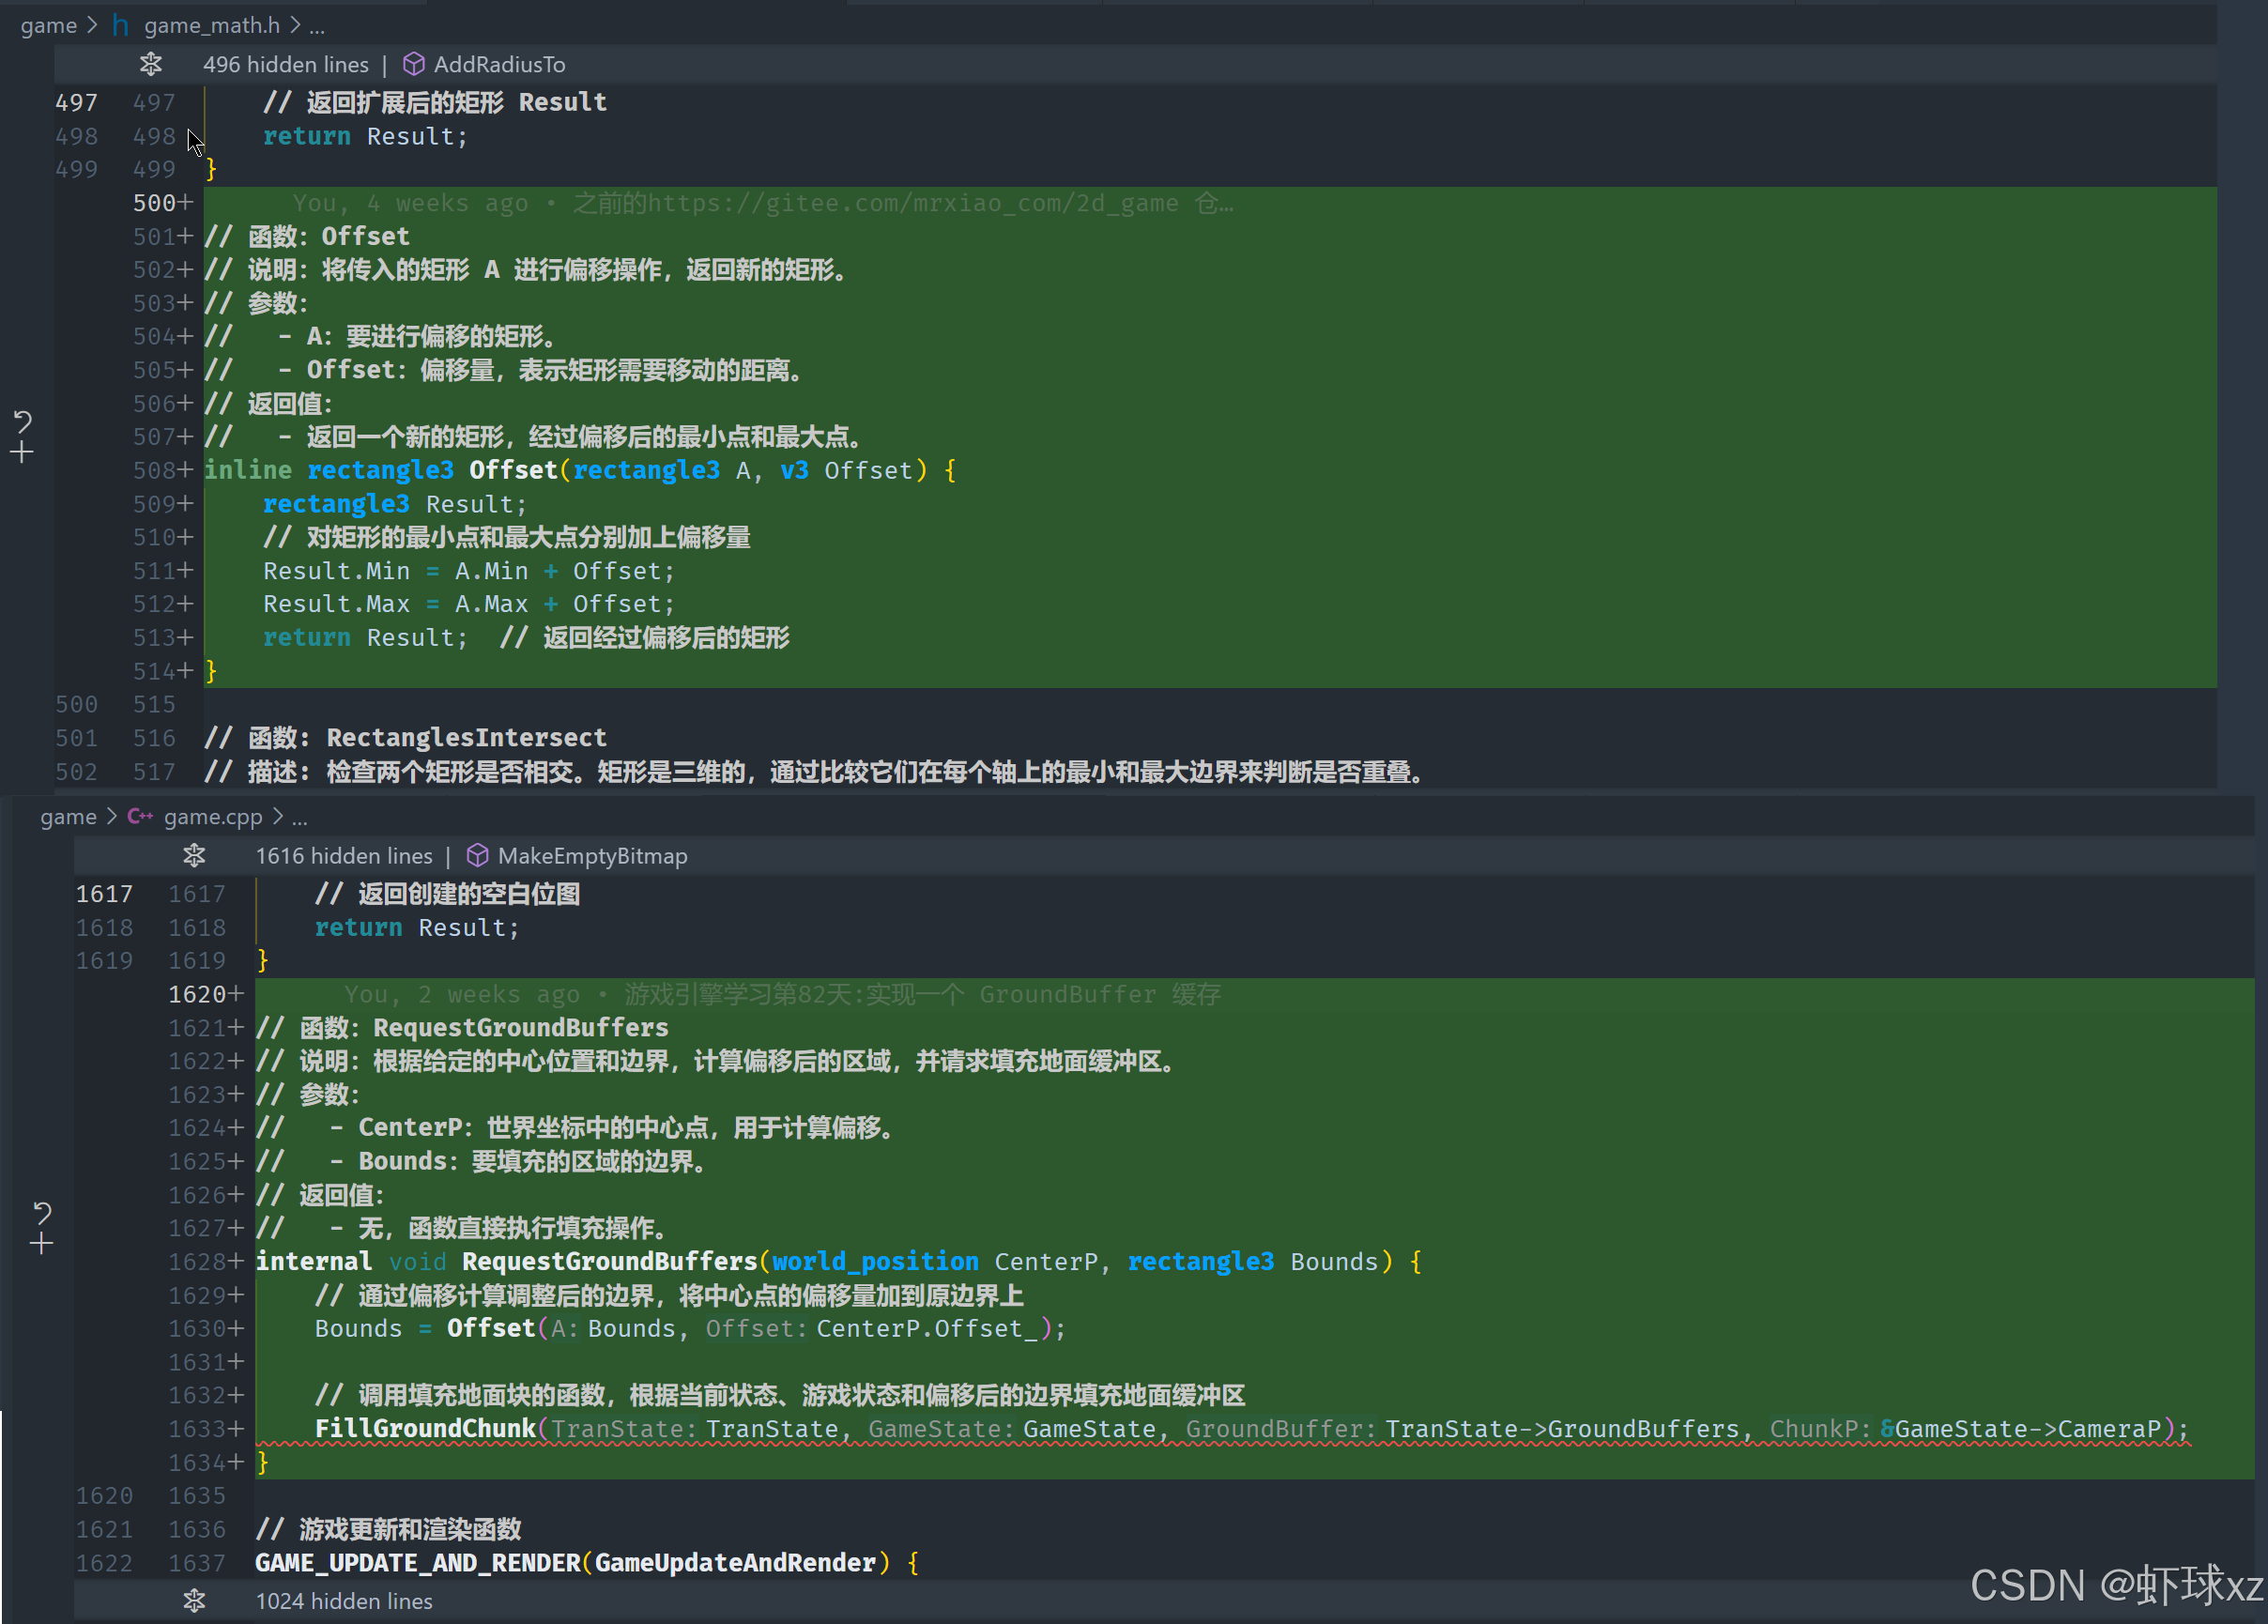
Task: Click the Offset function name on line 508
Action: (x=513, y=470)
